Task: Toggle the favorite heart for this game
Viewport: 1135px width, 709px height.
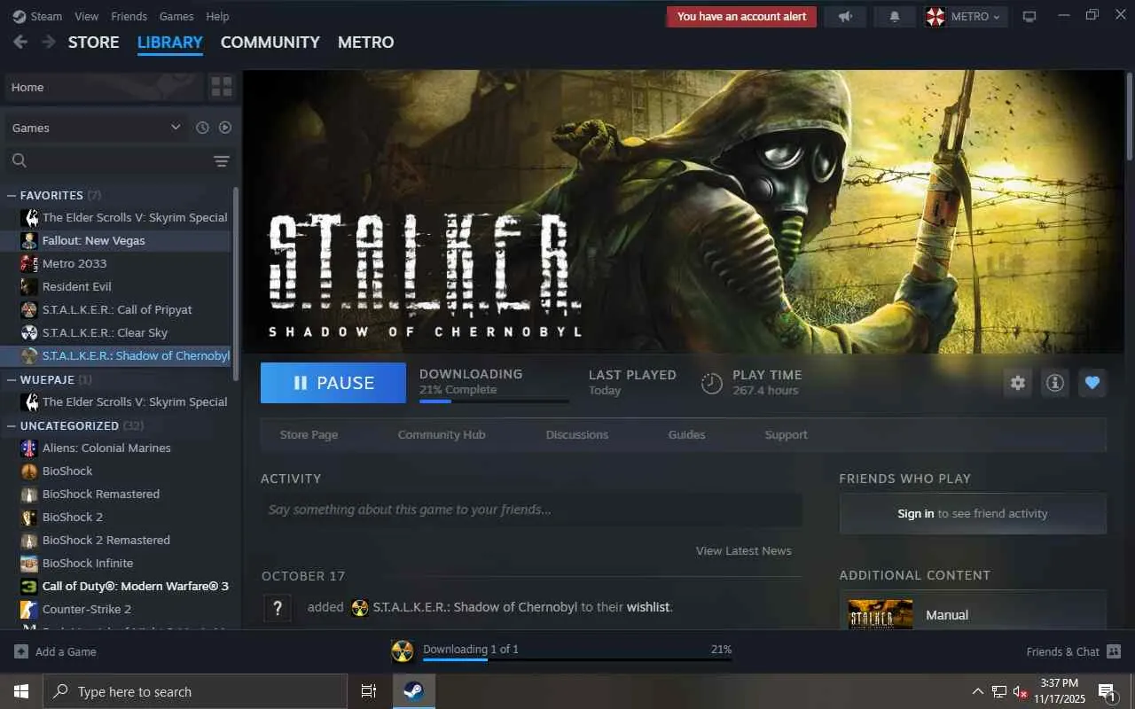Action: point(1092,383)
